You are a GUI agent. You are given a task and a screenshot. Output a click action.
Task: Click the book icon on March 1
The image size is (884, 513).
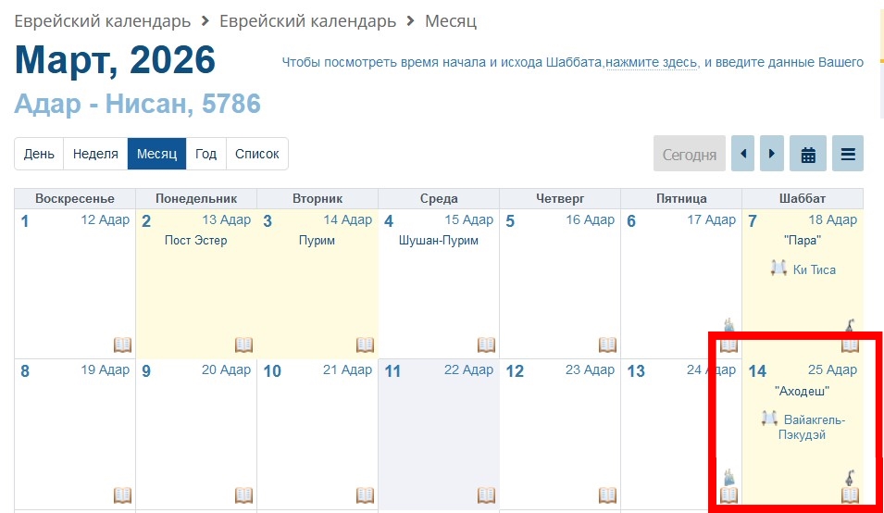122,344
